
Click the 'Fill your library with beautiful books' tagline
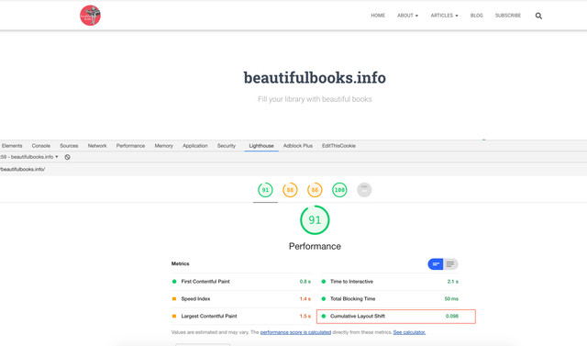[315, 99]
